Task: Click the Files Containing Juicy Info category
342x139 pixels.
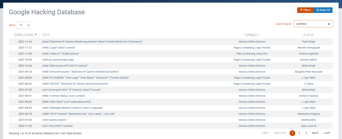Action: pyautogui.click(x=252, y=54)
